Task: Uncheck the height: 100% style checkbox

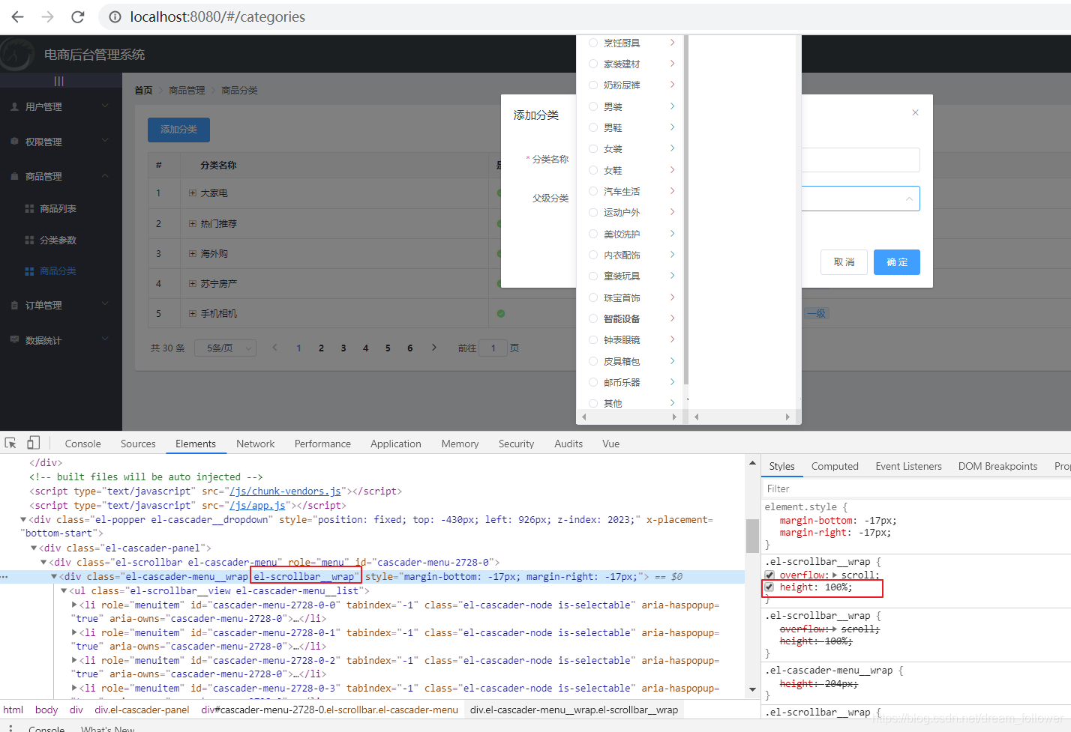Action: point(769,587)
